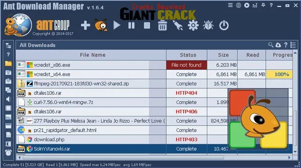
Task: Click the search magnifier in All Downloads bar
Action: (271, 45)
